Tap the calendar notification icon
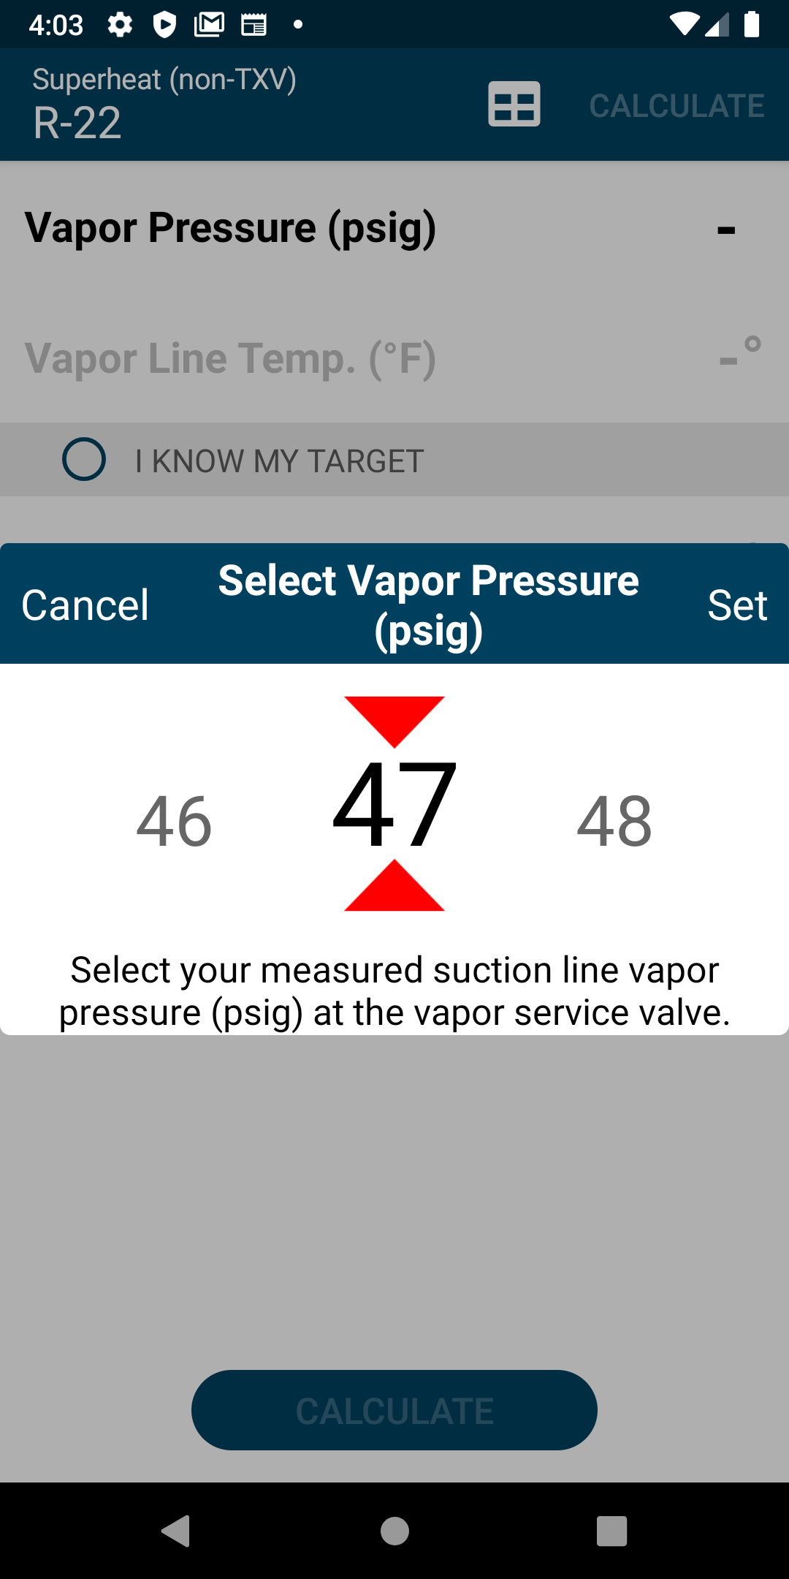The image size is (789, 1579). click(x=254, y=25)
